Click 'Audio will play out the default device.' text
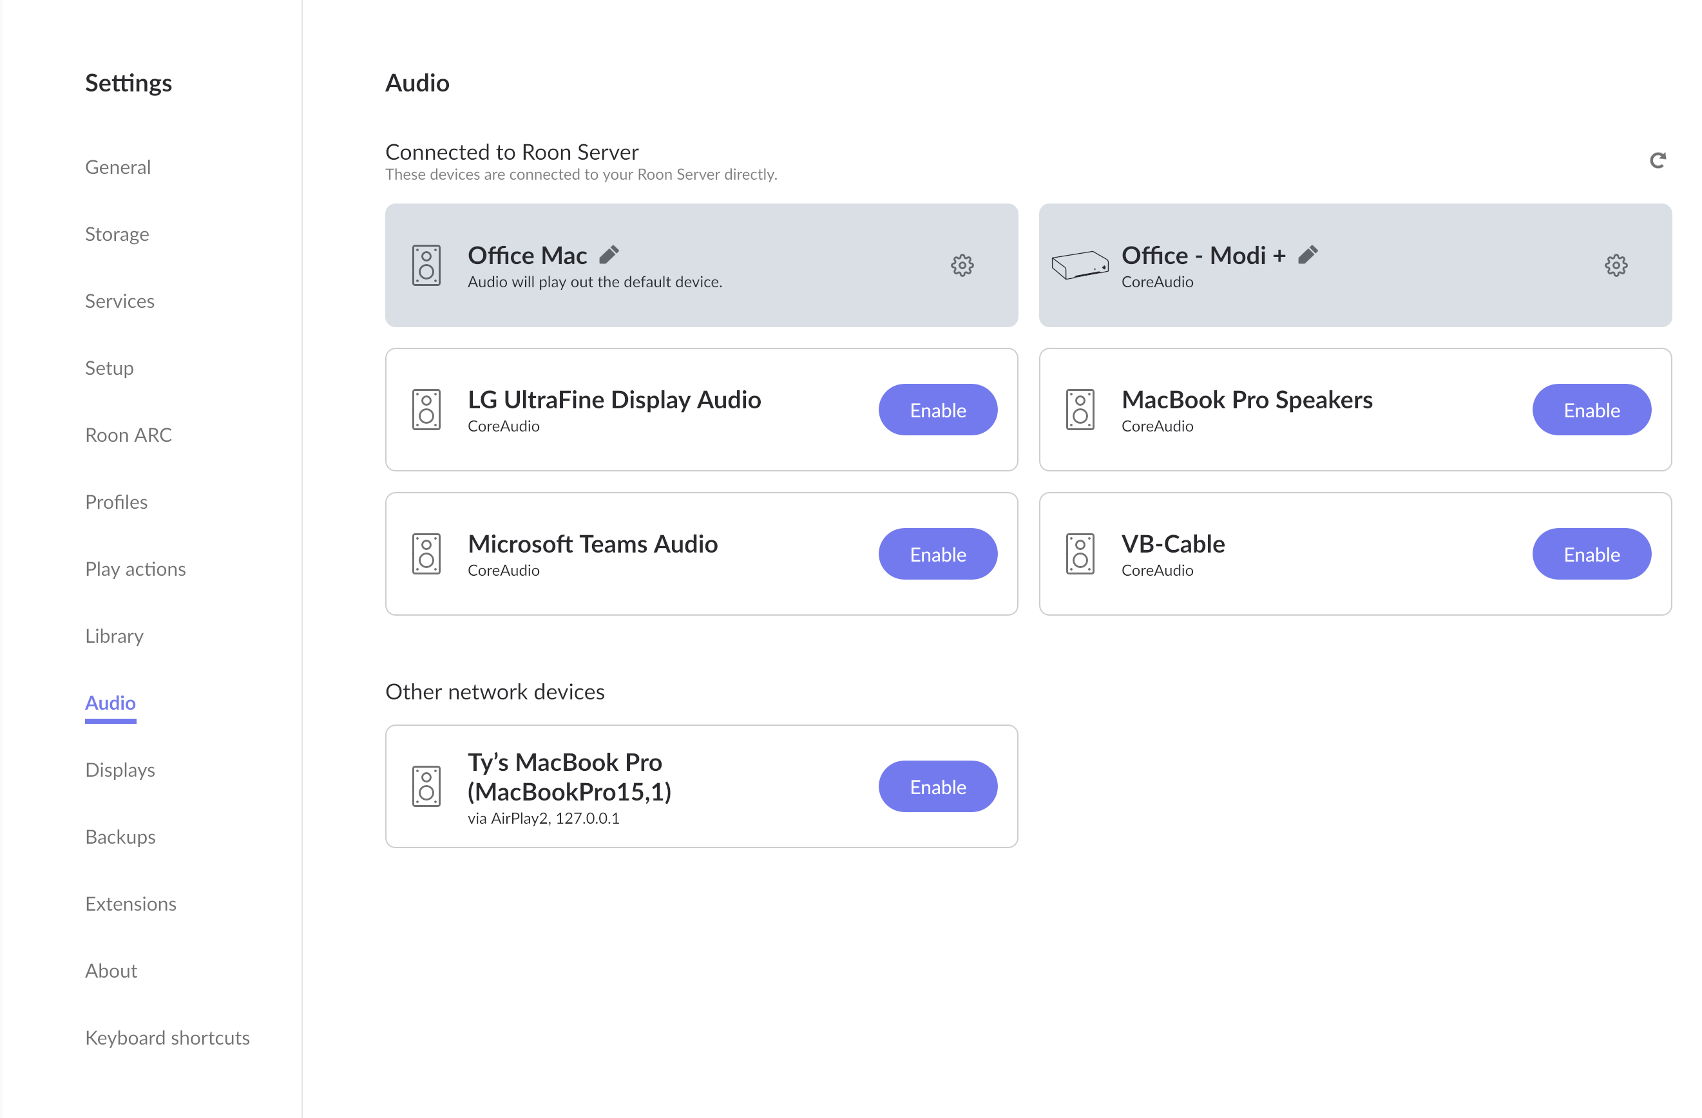1702x1118 pixels. point(595,281)
